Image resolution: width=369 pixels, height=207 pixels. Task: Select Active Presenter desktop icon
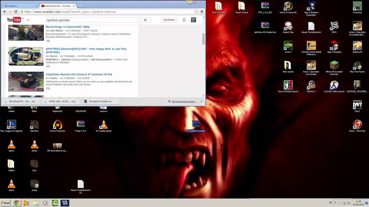(57, 126)
